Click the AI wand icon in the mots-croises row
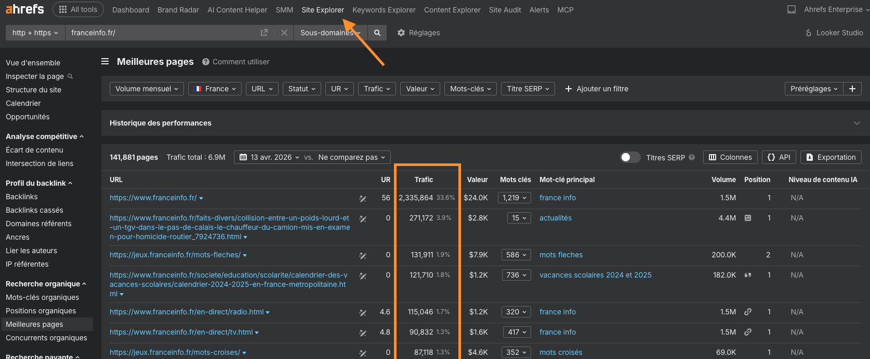870x359 pixels. pyautogui.click(x=363, y=353)
